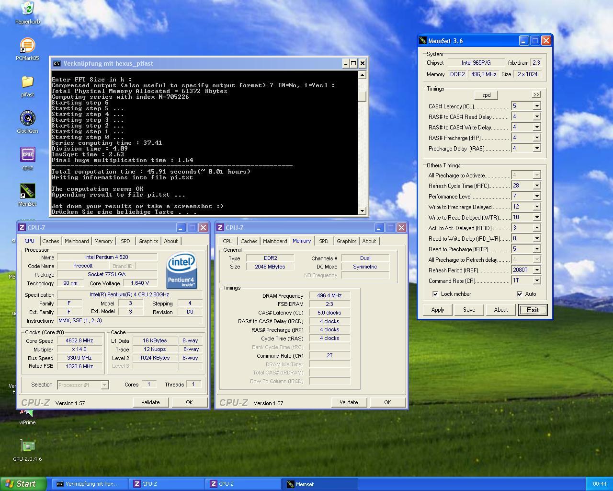
Task: Open the pifast folder icon
Action: 27,85
